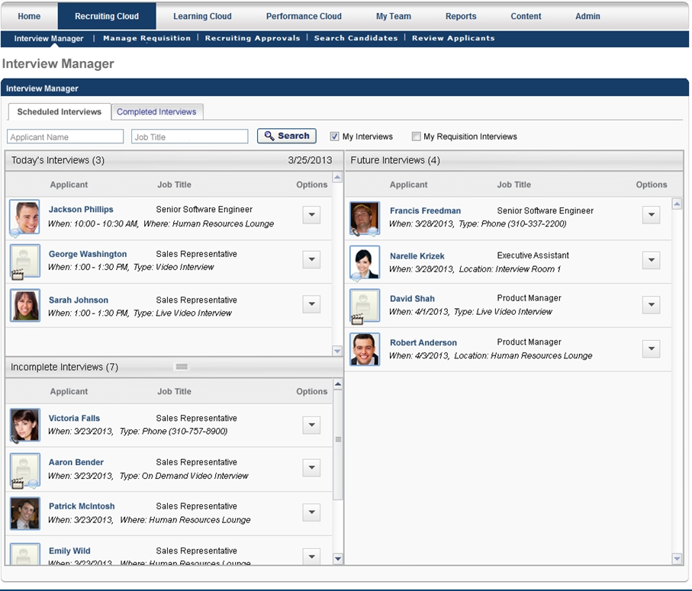The height and width of the screenshot is (591, 692).
Task: Click Jackson Phillips' profile photo
Action: pos(24,217)
